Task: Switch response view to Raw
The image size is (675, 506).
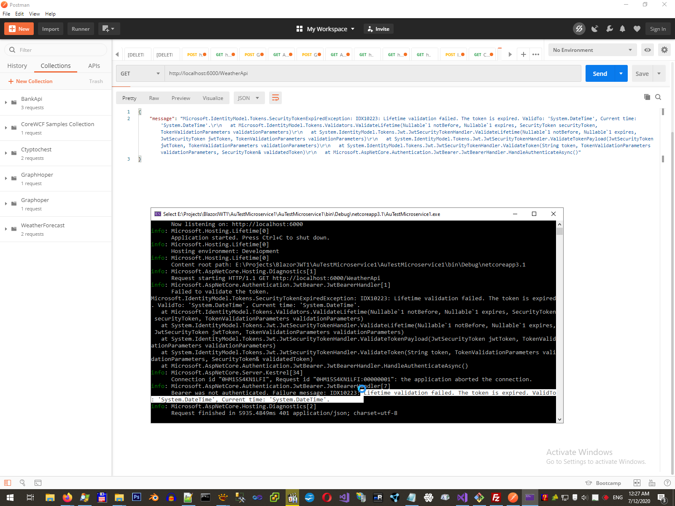Action: pos(154,98)
